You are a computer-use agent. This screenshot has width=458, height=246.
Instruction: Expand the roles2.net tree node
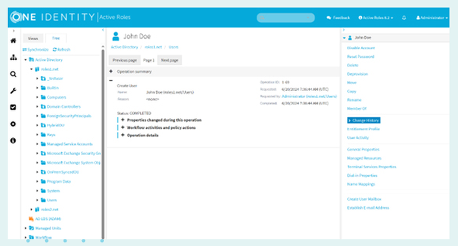tap(32, 209)
